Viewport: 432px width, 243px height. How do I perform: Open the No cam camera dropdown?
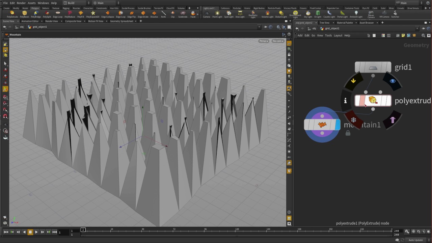[x=278, y=41]
